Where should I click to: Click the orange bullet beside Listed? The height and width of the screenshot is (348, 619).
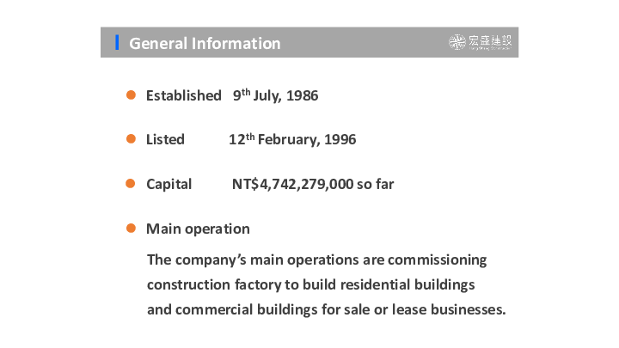click(132, 139)
